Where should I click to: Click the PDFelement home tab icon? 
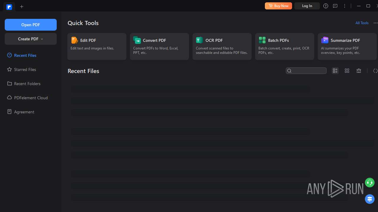[9, 7]
